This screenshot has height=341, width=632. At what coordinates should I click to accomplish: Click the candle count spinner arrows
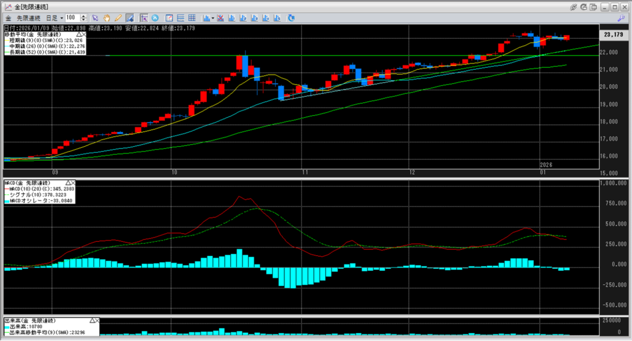[83, 18]
